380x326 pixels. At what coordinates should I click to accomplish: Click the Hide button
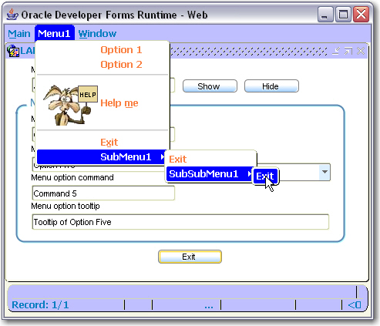(271, 86)
